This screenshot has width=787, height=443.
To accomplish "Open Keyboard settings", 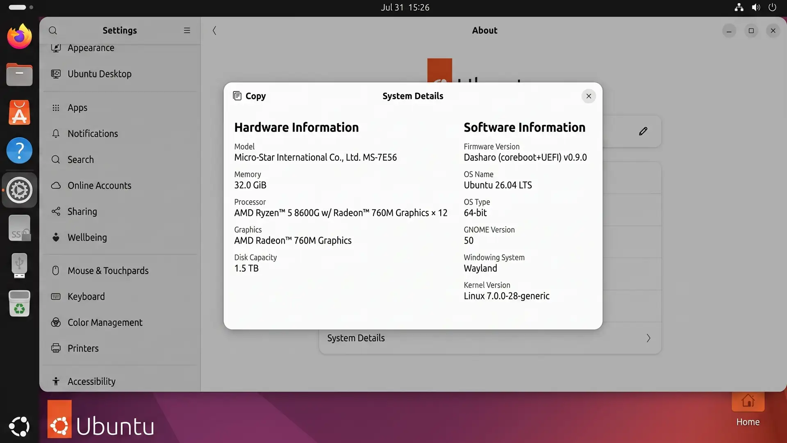I will pos(120,296).
